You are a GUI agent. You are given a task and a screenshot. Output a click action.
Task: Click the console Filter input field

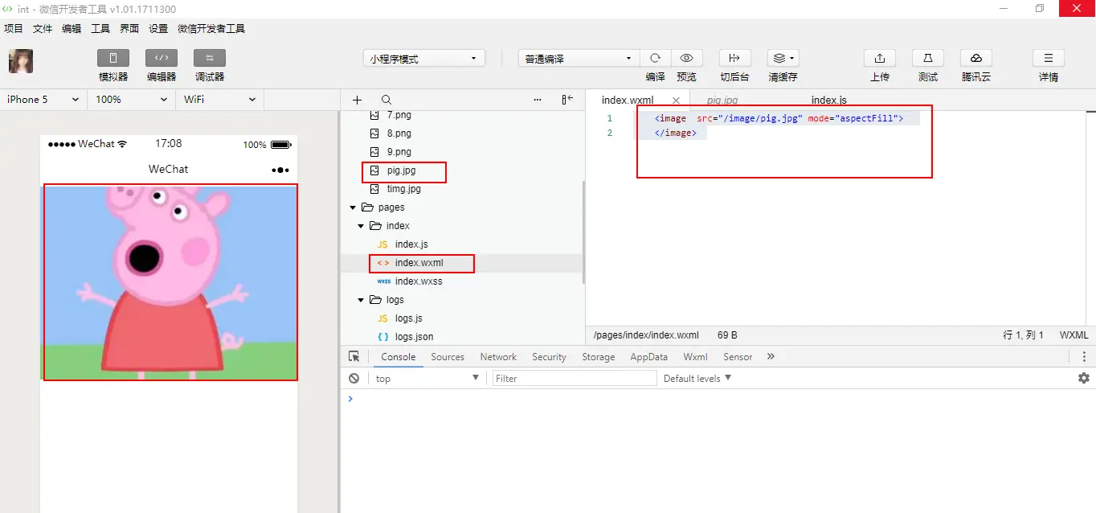pos(575,378)
